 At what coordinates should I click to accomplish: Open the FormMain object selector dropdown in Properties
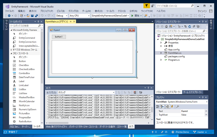[x=207, y=102]
